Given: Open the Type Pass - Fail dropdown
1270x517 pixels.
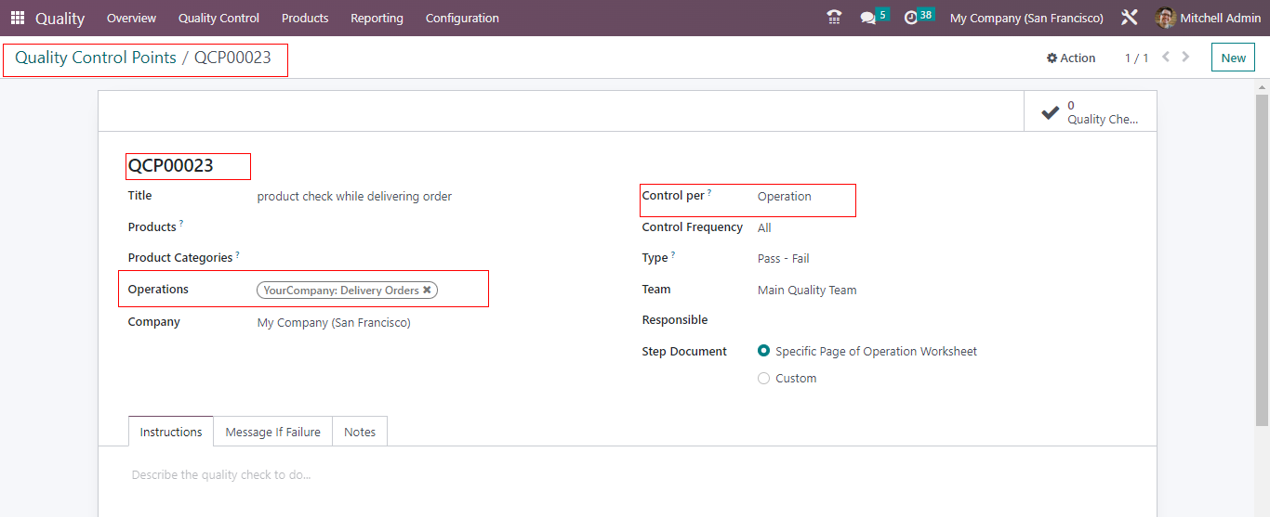Looking at the screenshot, I should [803, 258].
